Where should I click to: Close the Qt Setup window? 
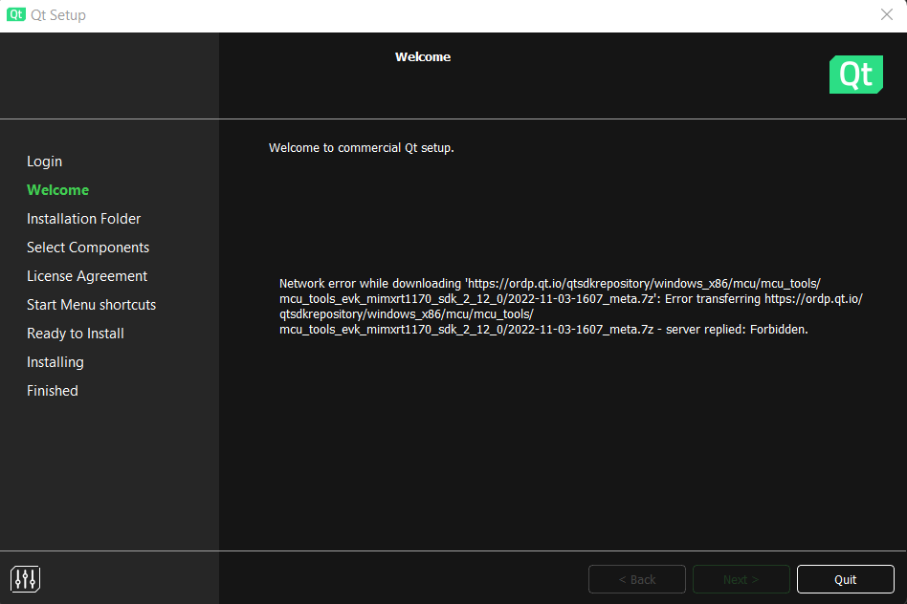887,14
